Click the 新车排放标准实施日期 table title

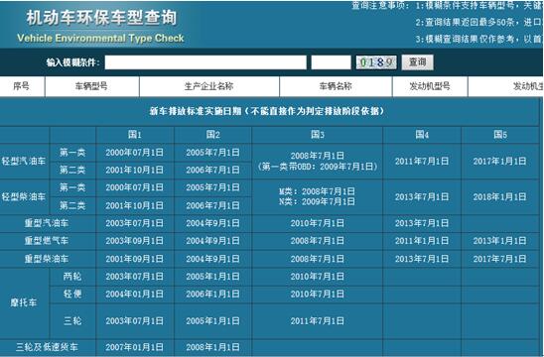[267, 111]
